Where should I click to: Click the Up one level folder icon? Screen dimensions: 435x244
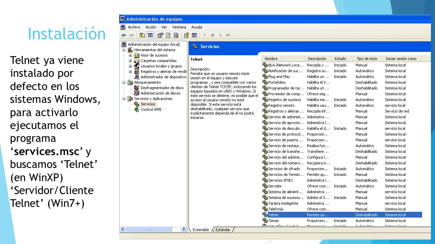click(x=142, y=35)
